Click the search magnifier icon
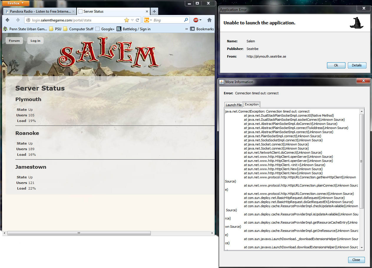 click(186, 20)
